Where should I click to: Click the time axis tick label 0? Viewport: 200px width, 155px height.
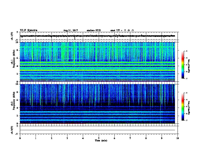tap(20, 138)
